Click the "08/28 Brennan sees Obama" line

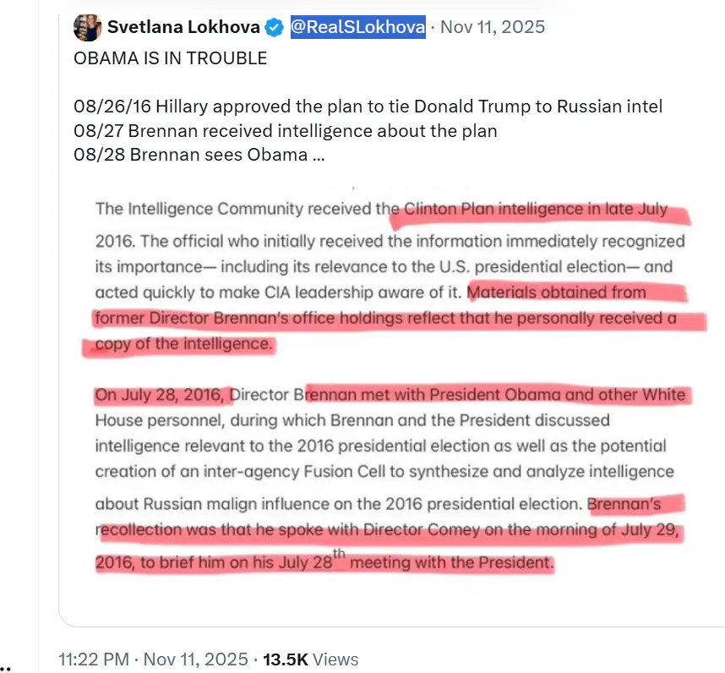click(x=199, y=156)
